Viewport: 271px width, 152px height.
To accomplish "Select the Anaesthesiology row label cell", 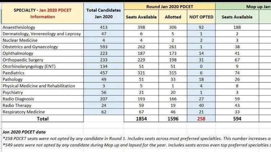I will (41, 28).
